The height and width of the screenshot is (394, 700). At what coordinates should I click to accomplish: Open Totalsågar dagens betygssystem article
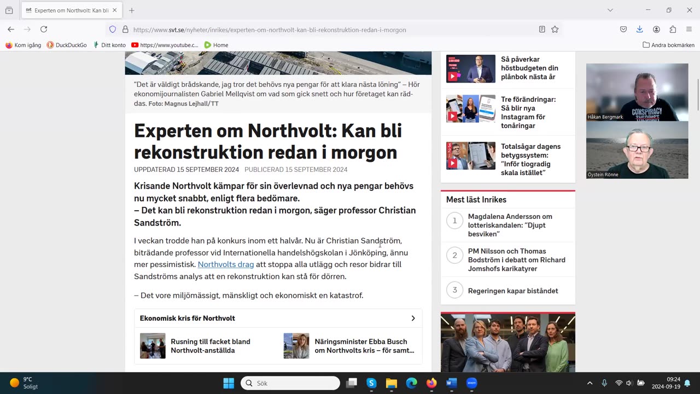tap(530, 159)
